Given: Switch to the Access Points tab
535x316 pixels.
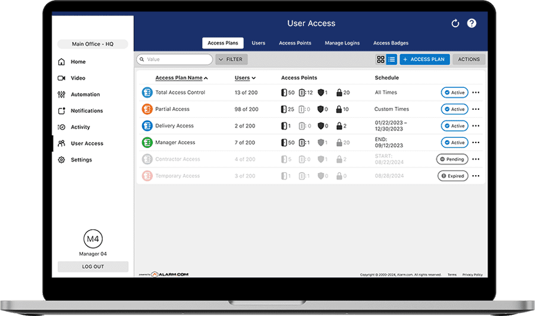Looking at the screenshot, I should point(295,43).
